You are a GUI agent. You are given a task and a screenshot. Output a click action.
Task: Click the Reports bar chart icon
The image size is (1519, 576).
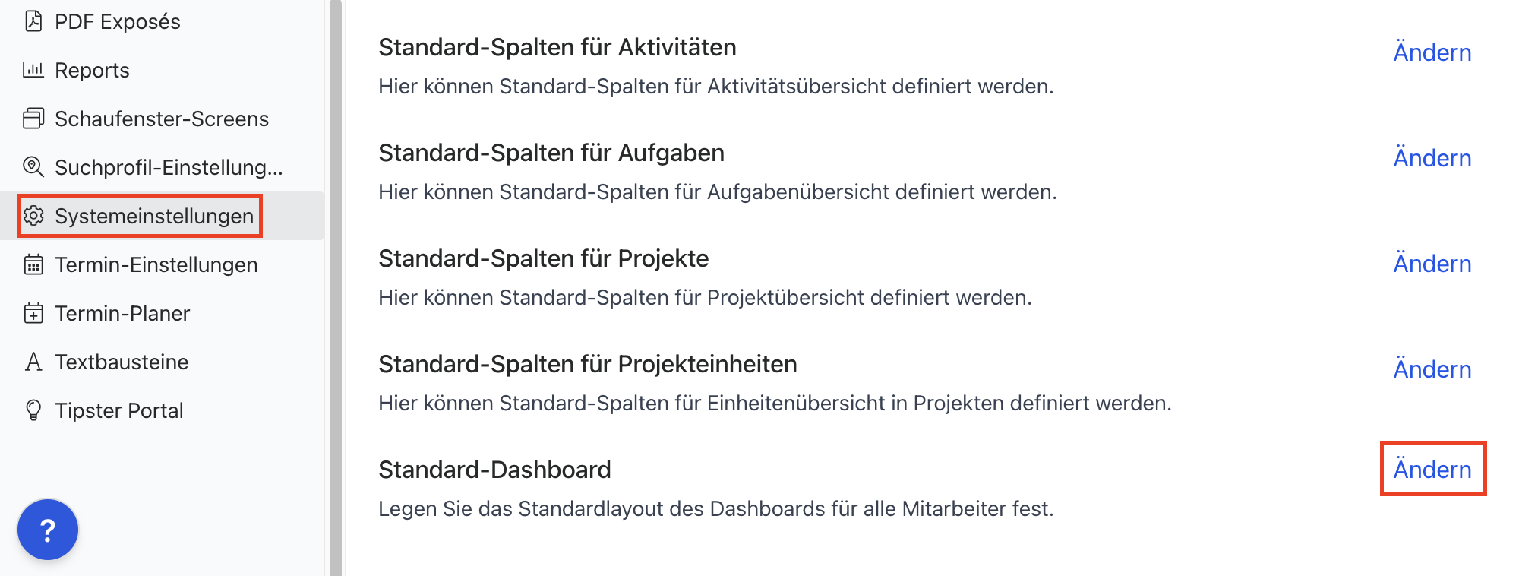click(33, 70)
